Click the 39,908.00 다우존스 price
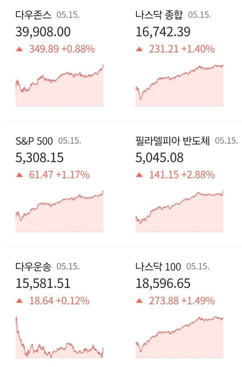The height and width of the screenshot is (367, 242). (x=43, y=32)
